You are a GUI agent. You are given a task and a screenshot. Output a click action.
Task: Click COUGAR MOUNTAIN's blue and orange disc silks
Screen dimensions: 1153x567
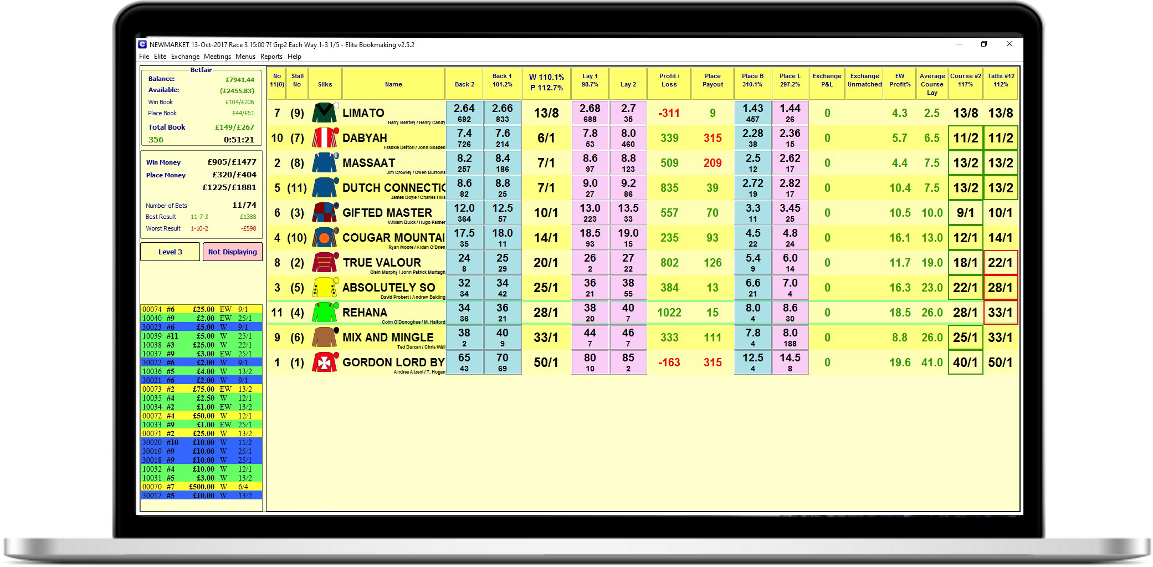(x=325, y=237)
